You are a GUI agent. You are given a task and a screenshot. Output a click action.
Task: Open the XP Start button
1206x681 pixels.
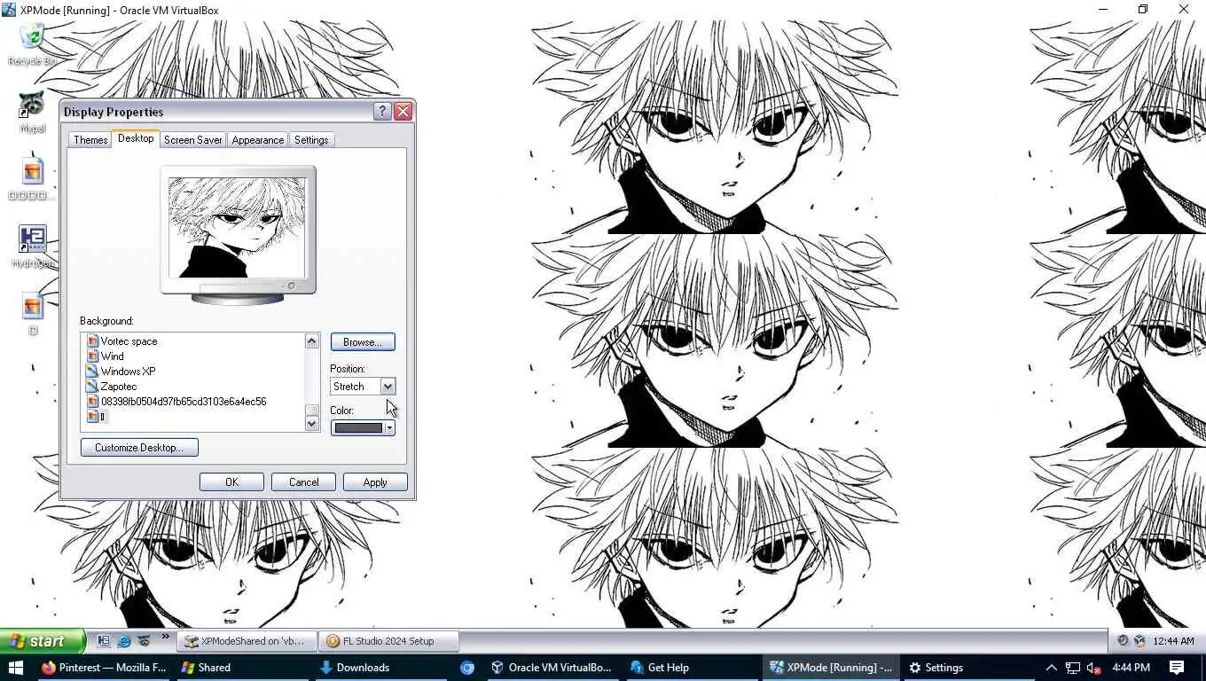click(42, 641)
